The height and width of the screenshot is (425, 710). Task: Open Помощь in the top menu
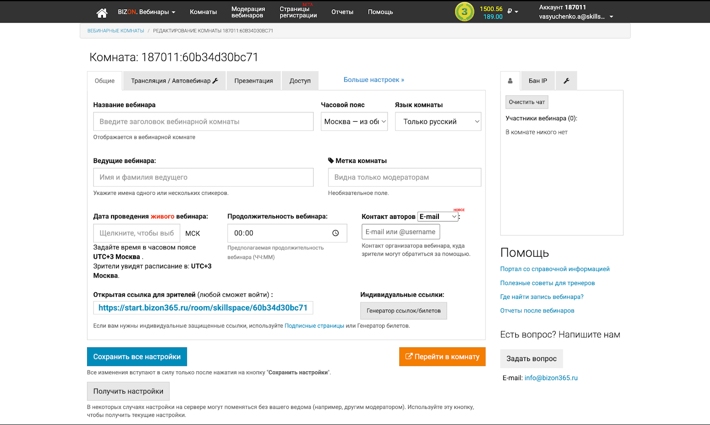[380, 12]
